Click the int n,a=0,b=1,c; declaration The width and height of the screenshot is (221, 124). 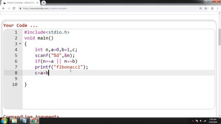56,50
